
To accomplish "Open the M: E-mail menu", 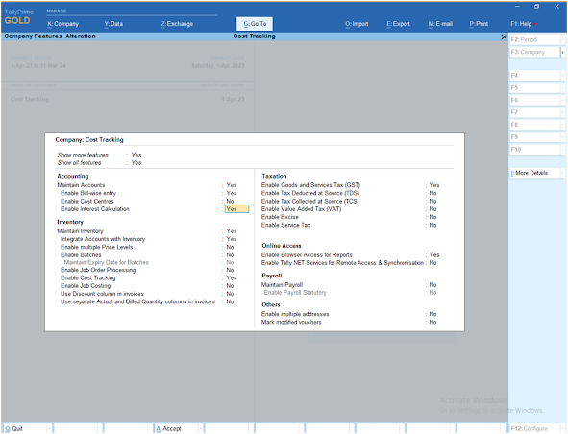I will pyautogui.click(x=440, y=24).
